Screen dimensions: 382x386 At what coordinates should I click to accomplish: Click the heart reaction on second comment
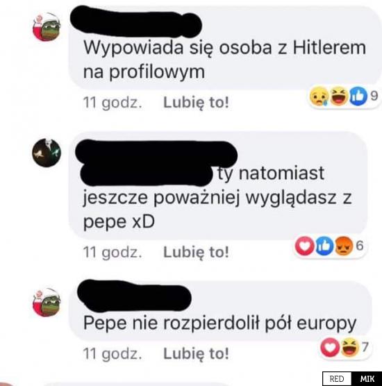305,246
